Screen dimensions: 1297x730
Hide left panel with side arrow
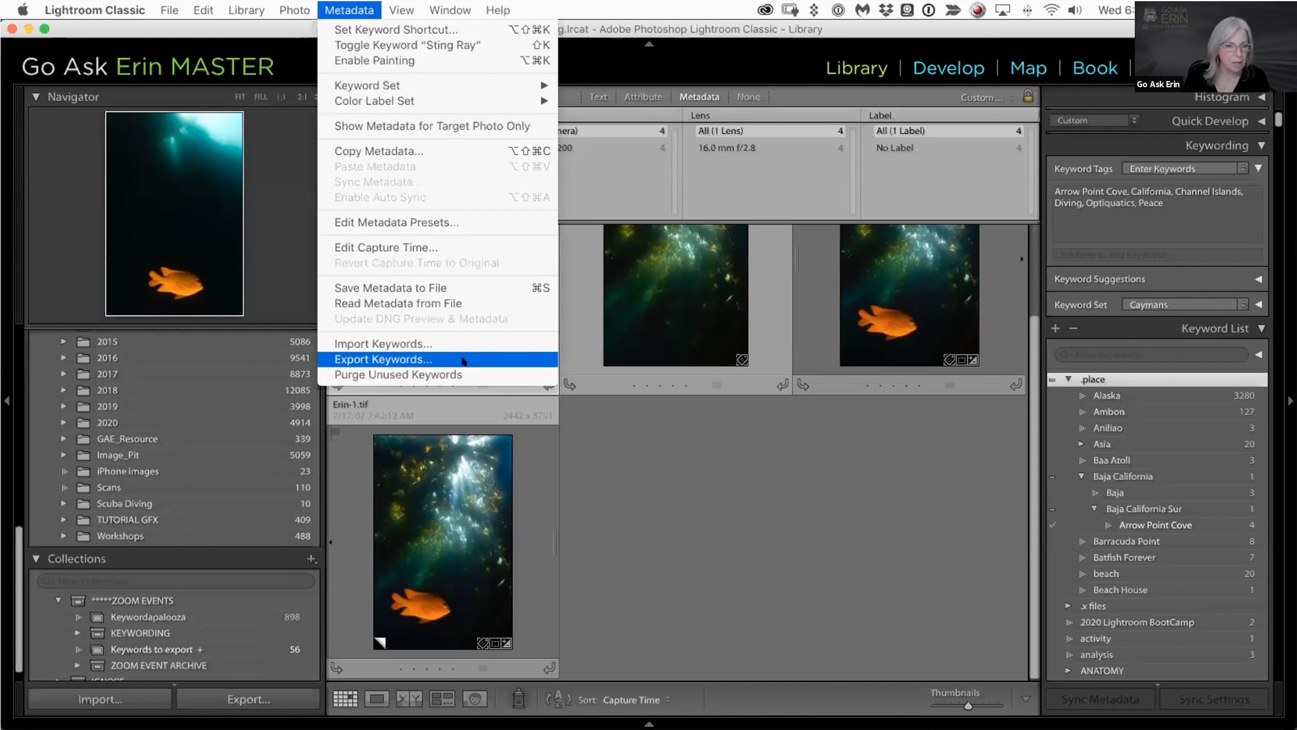[x=6, y=401]
